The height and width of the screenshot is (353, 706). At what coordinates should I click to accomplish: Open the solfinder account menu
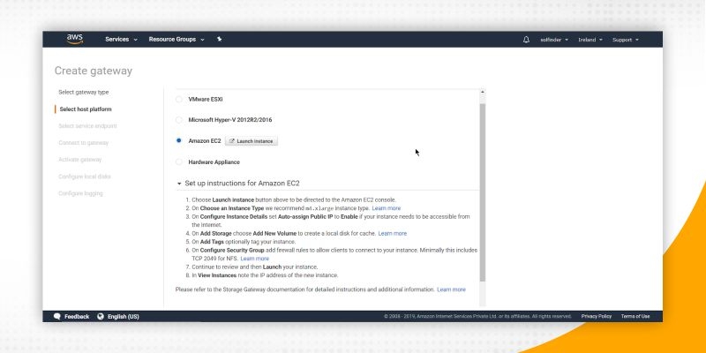554,40
